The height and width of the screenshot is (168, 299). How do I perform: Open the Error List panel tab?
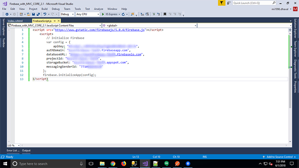pos(13,150)
